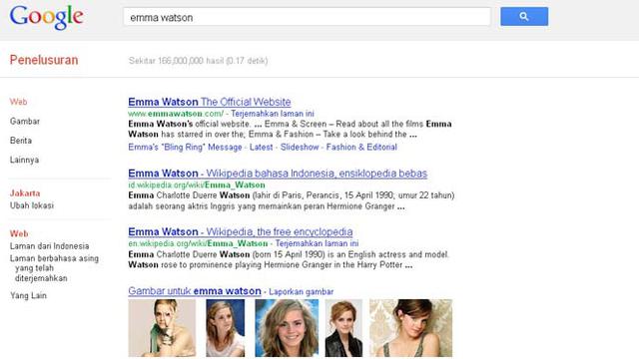Click Terjemahkan laman ini for emmawatson.com
639x359 pixels.
[273, 114]
